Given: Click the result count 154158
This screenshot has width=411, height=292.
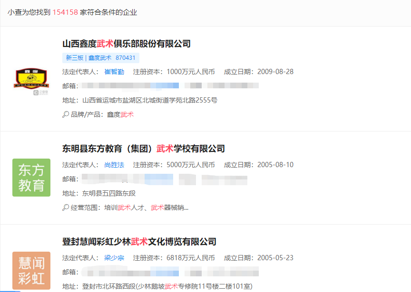Looking at the screenshot, I should (x=65, y=12).
